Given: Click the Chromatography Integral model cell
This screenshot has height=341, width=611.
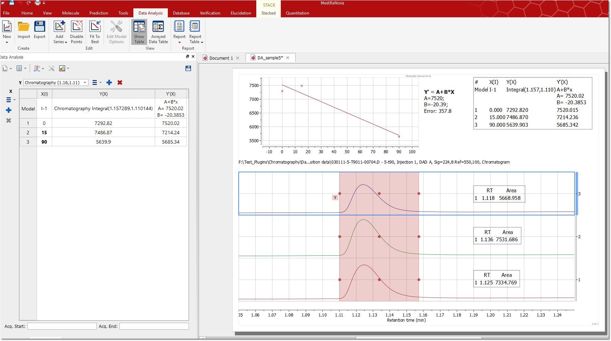Looking at the screenshot, I should 103,108.
